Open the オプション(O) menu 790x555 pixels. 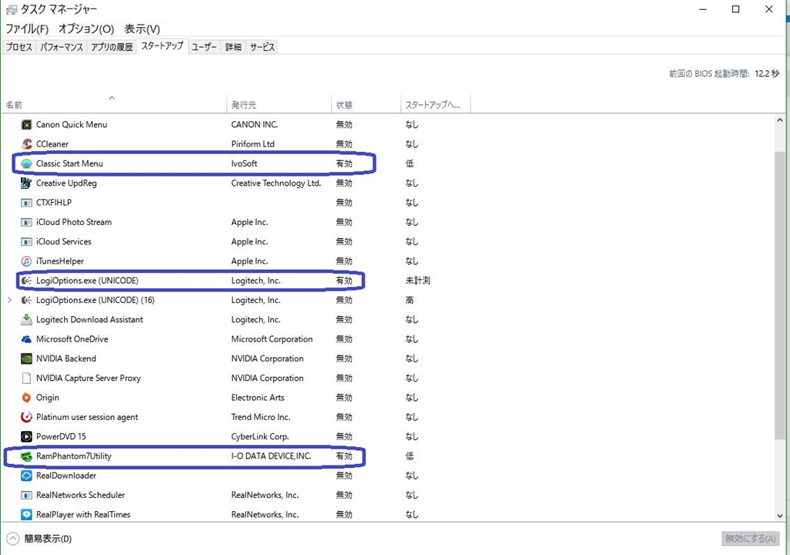pos(86,29)
